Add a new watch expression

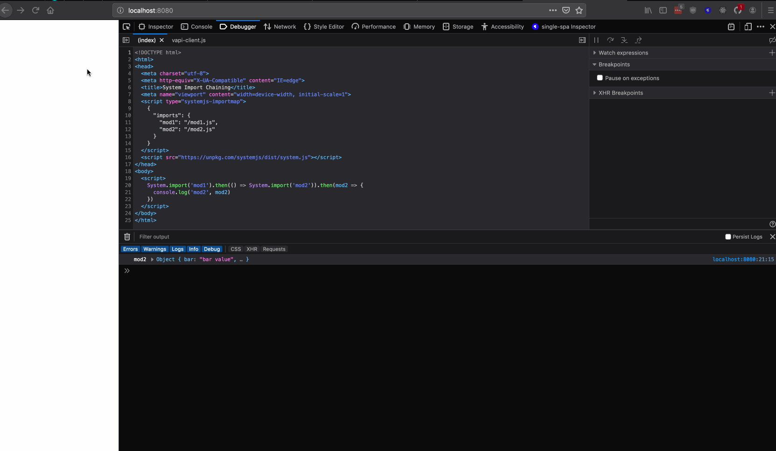(772, 53)
